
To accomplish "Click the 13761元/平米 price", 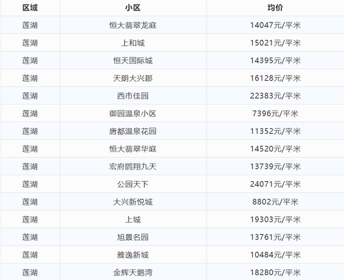I will pyautogui.click(x=275, y=237).
